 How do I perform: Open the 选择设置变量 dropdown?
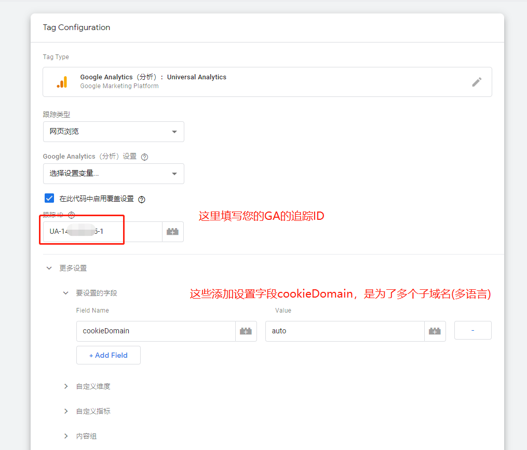tap(114, 174)
